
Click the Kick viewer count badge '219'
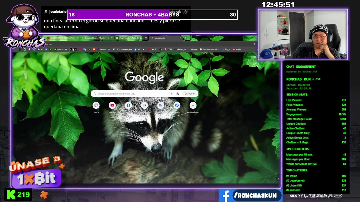pos(18,195)
